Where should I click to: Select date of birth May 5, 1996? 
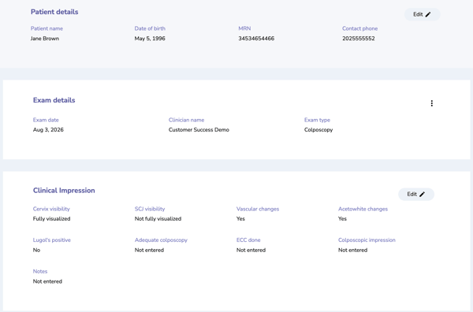(150, 39)
